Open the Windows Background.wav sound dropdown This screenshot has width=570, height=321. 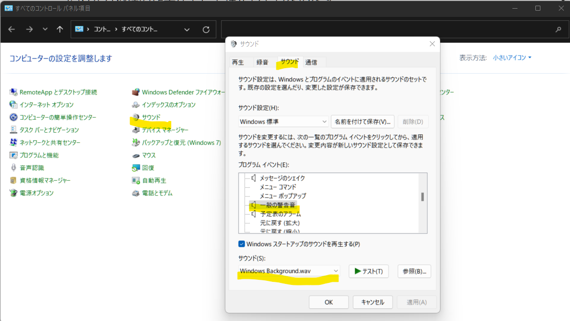coord(335,271)
